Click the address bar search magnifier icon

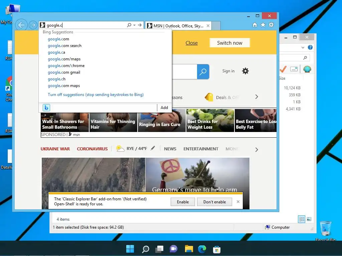pos(129,25)
